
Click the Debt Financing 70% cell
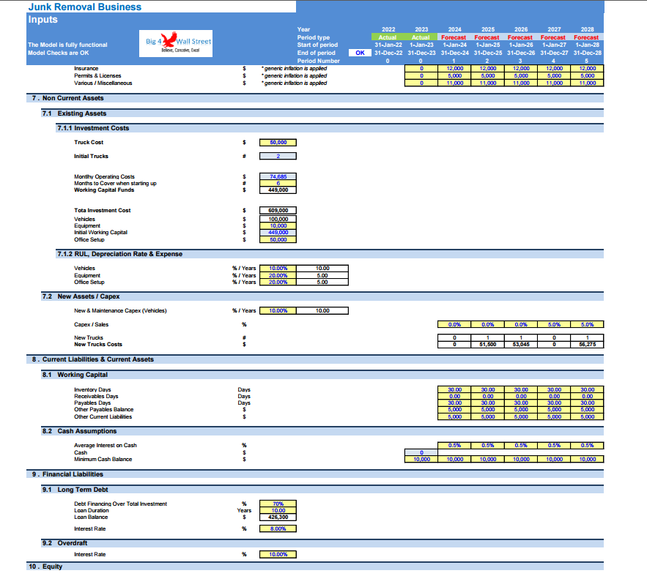coord(278,504)
